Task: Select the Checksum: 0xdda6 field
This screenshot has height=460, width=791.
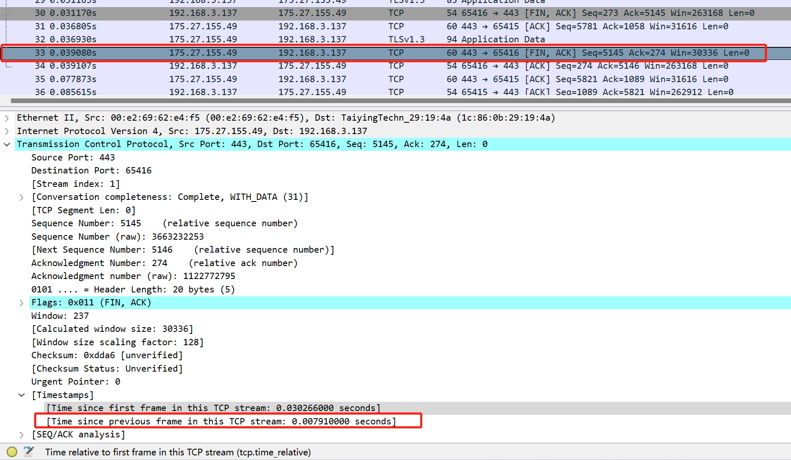Action: pos(107,355)
